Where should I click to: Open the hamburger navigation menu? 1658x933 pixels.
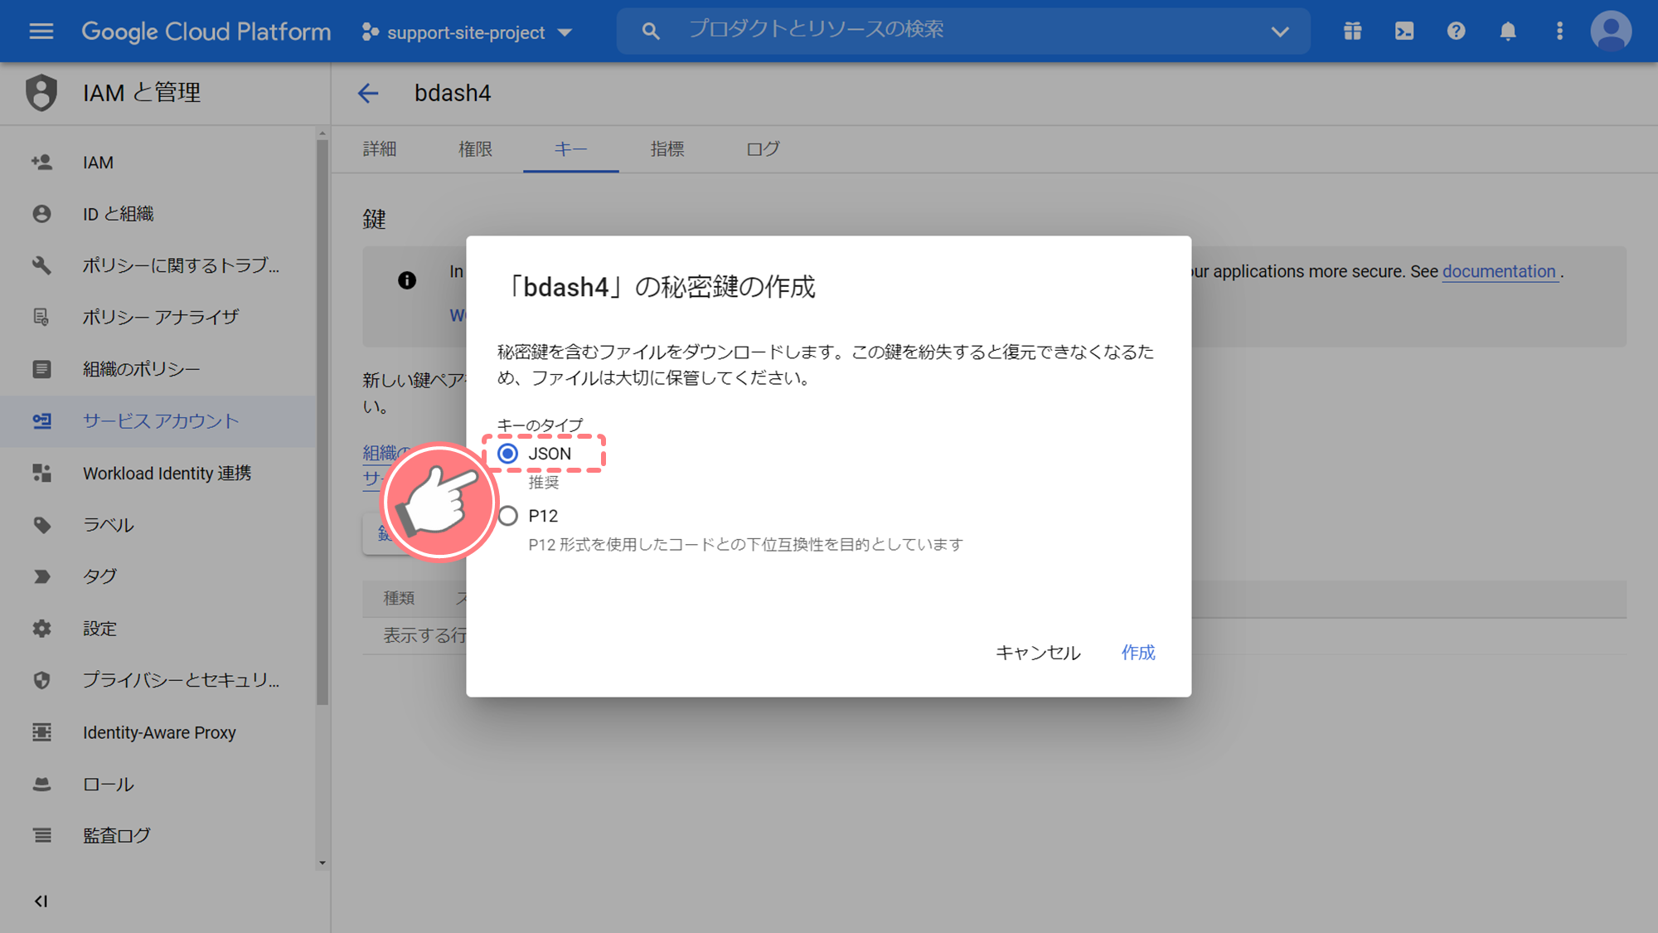[41, 32]
